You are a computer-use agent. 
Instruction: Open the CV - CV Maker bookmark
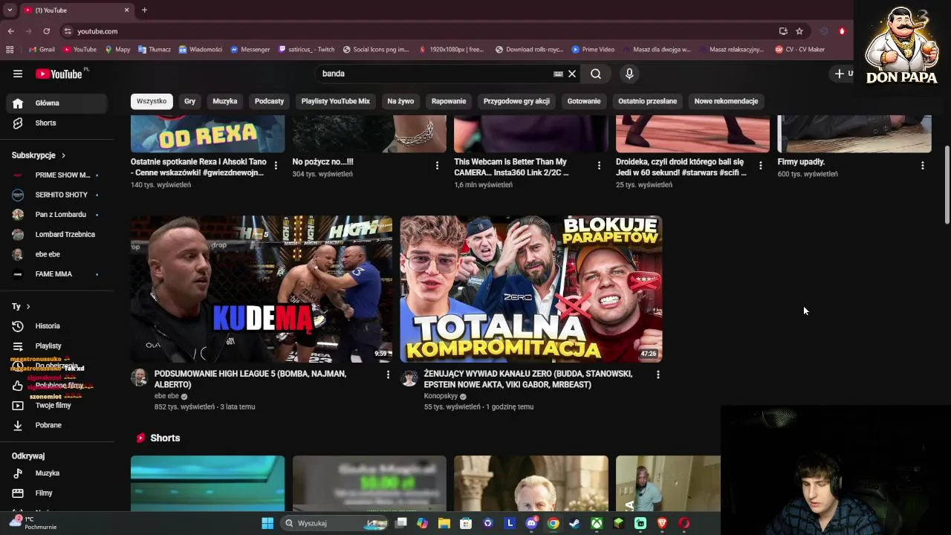(x=799, y=50)
